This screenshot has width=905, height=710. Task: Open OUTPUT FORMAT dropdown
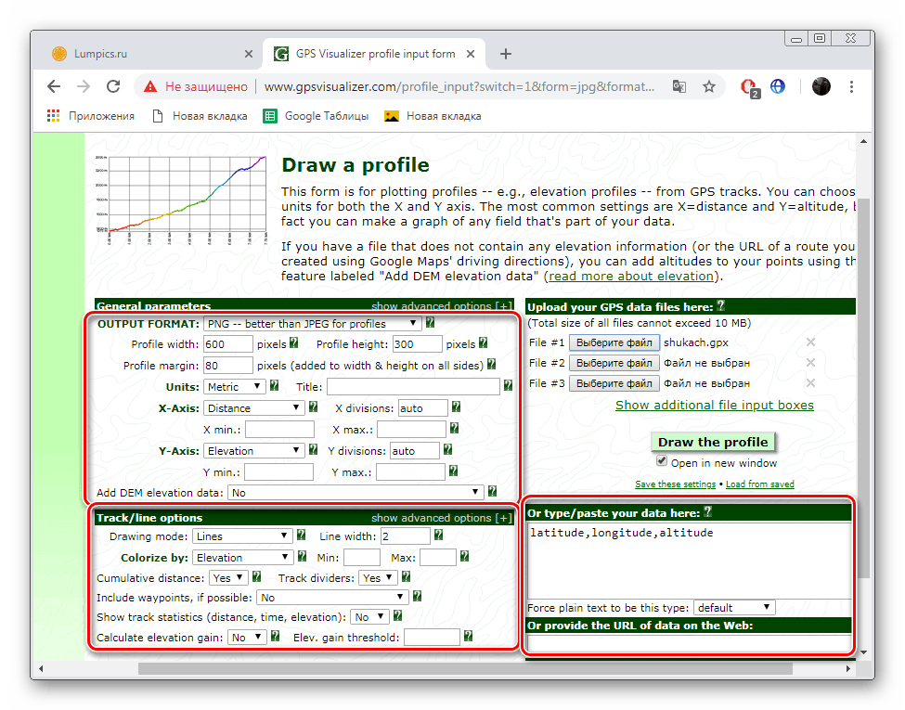coord(312,324)
